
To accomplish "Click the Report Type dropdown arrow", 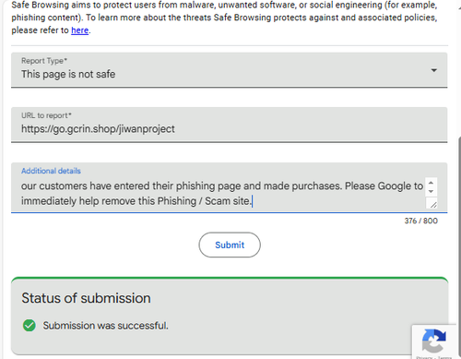I will [433, 70].
